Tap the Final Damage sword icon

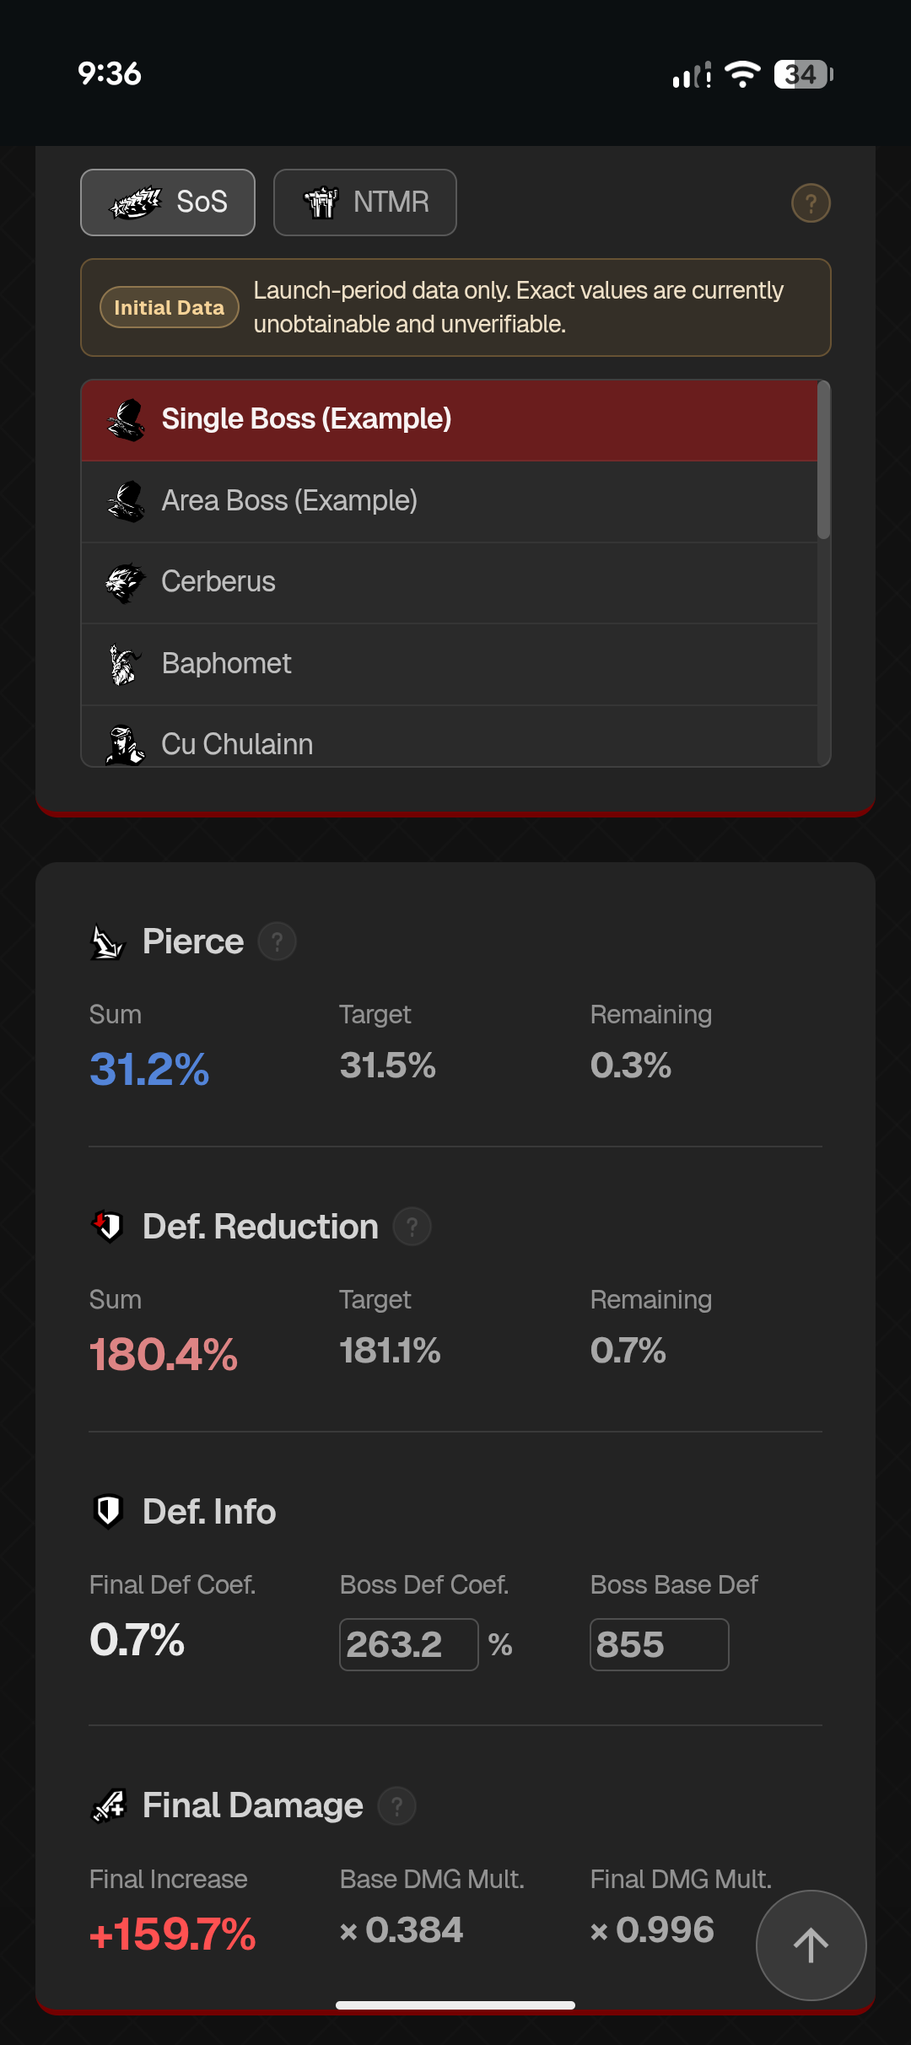click(109, 1806)
